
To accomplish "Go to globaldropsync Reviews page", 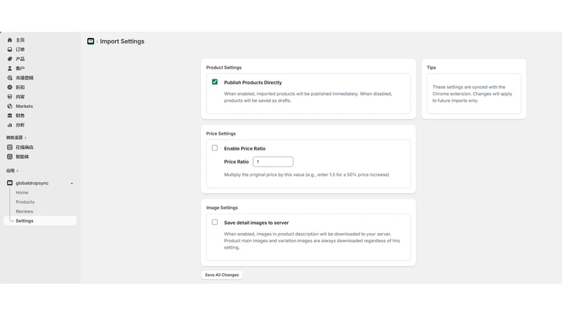I will 25,211.
